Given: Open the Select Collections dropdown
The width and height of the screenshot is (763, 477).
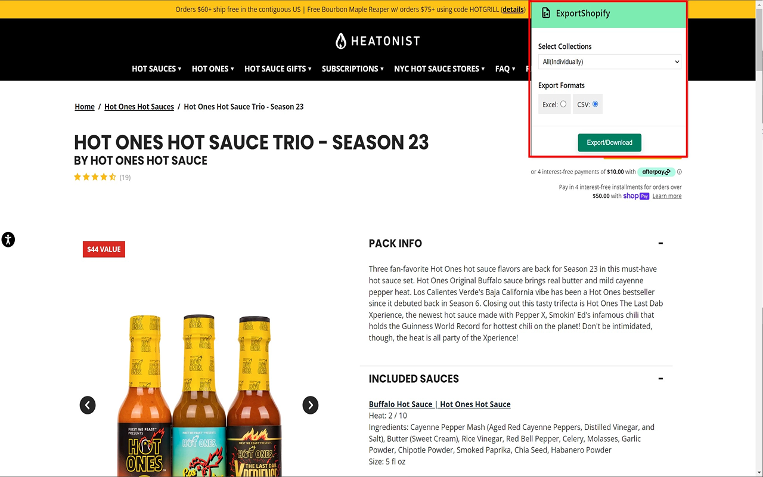Looking at the screenshot, I should tap(609, 61).
